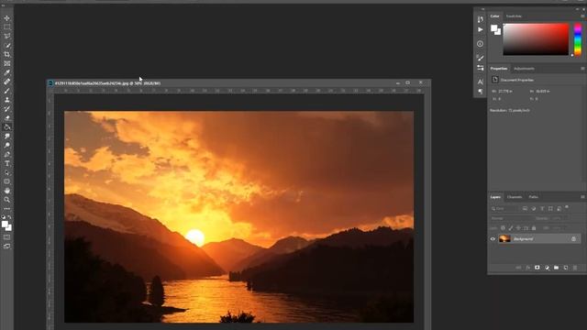Hide the Background layer eye icon
The image size is (587, 330).
[493, 238]
